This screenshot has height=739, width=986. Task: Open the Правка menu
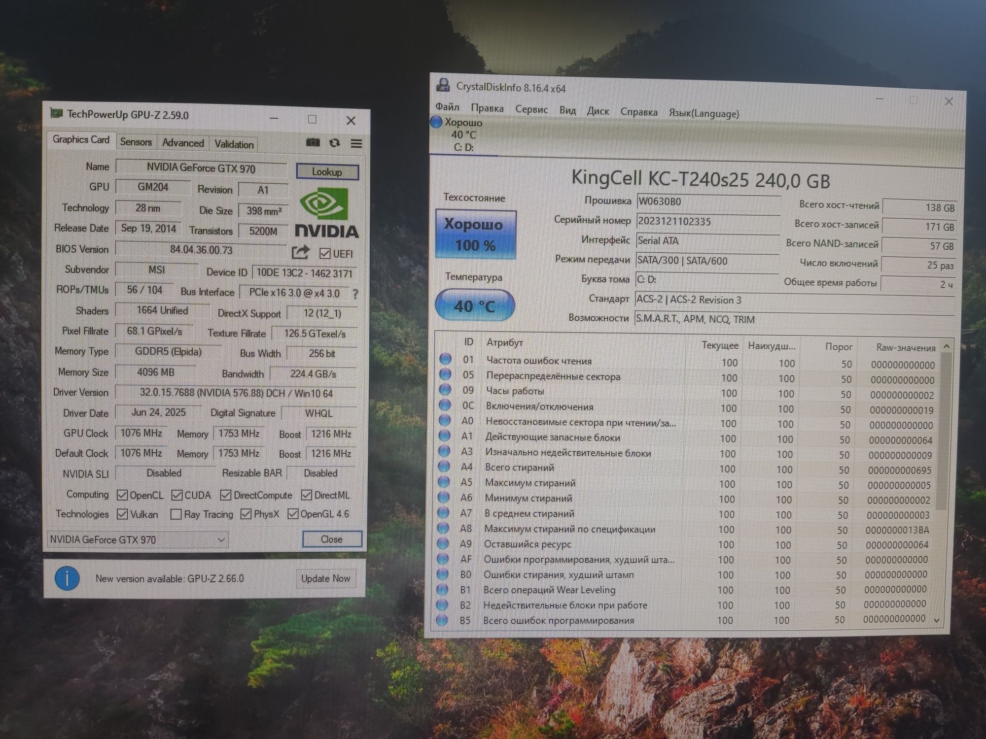pyautogui.click(x=487, y=108)
